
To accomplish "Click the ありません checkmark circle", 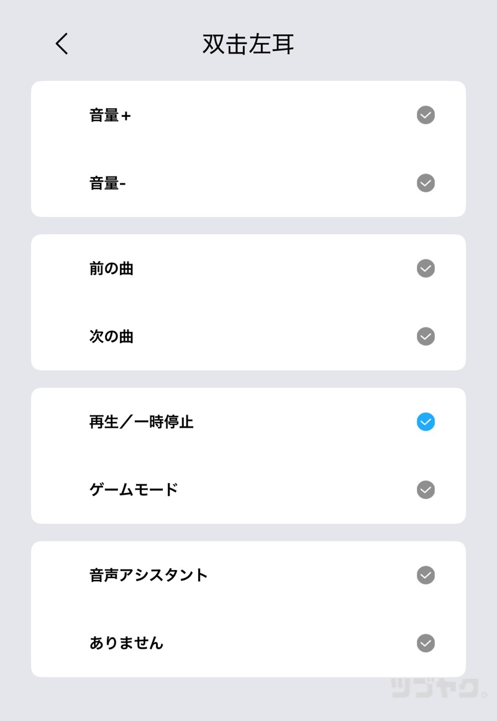I will click(426, 643).
